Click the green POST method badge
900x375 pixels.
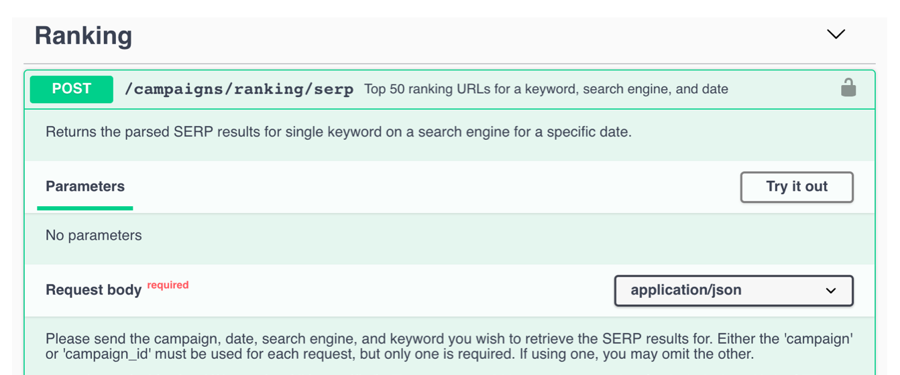click(x=72, y=89)
